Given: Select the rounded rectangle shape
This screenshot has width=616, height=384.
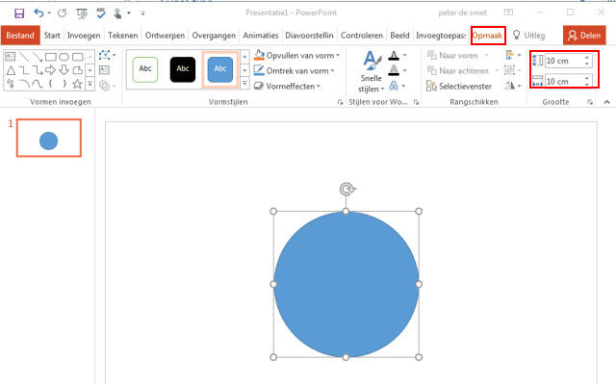Looking at the screenshot, I should click(x=78, y=57).
